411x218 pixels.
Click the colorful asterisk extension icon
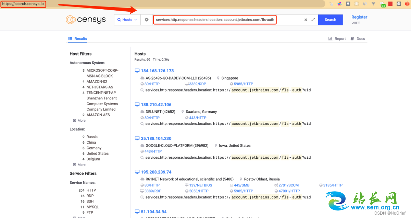(x=339, y=4)
